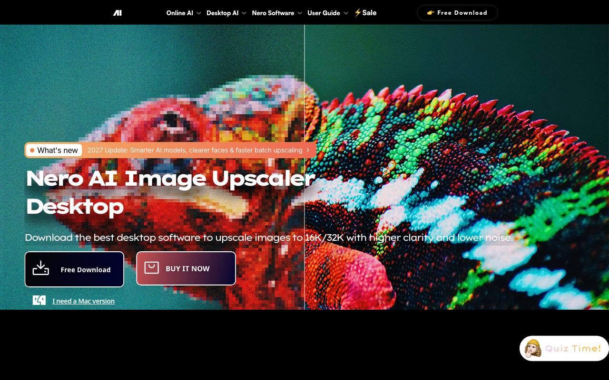Click the BUY IT NOW button
The width and height of the screenshot is (609, 380).
186,268
